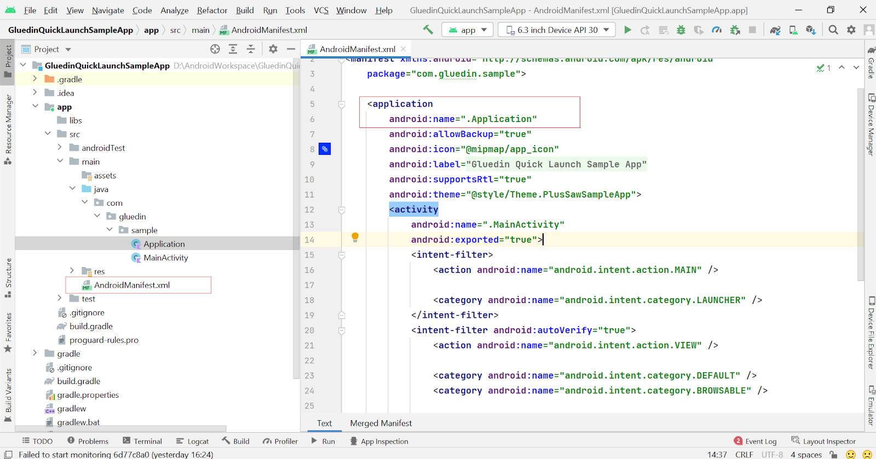Click the blue gutter icon on line 8
The image size is (876, 459).
pyautogui.click(x=325, y=149)
